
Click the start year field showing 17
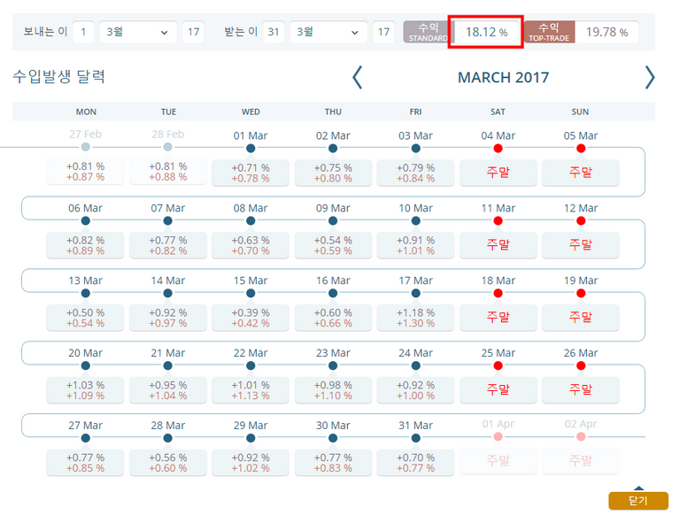coord(192,33)
